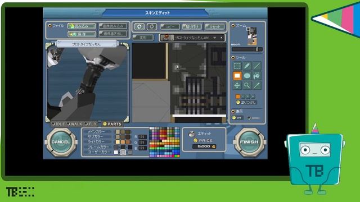Choose the fourth brush size box

tap(253, 97)
